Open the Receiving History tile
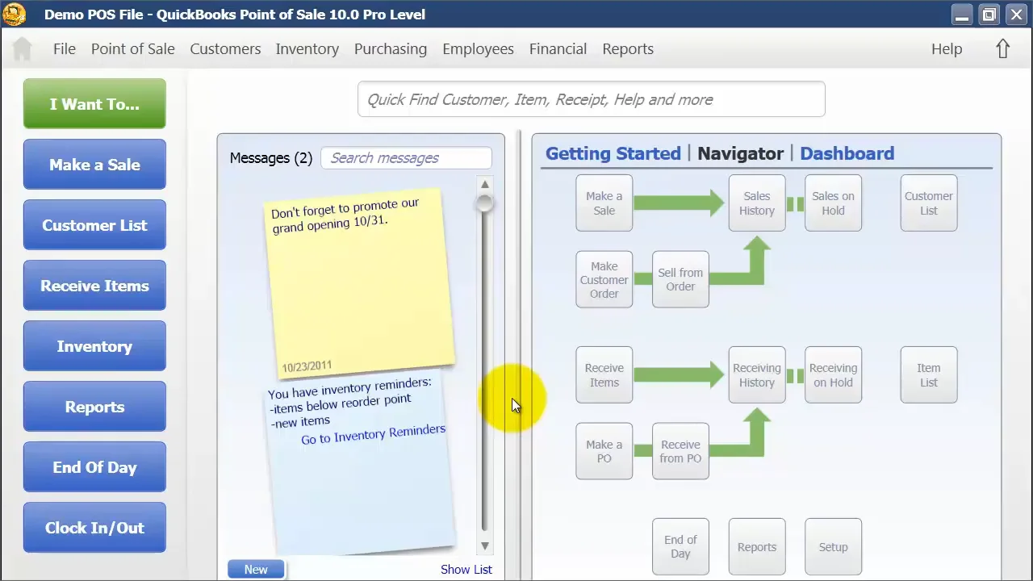 pos(757,375)
